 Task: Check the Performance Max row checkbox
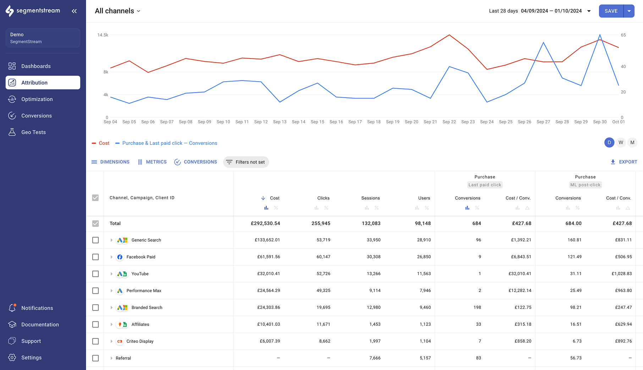pyautogui.click(x=95, y=291)
